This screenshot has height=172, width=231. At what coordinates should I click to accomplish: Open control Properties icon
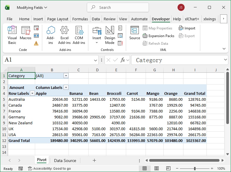pyautogui.click(x=120, y=28)
